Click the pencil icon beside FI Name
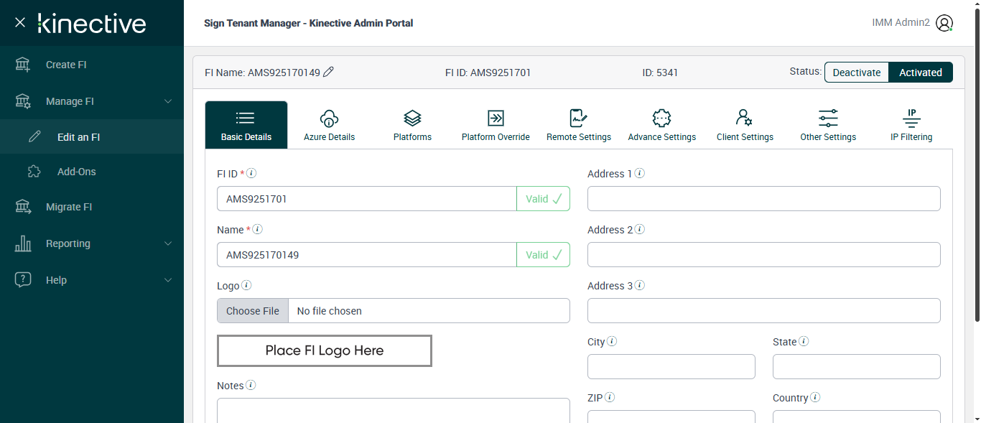 (x=329, y=72)
